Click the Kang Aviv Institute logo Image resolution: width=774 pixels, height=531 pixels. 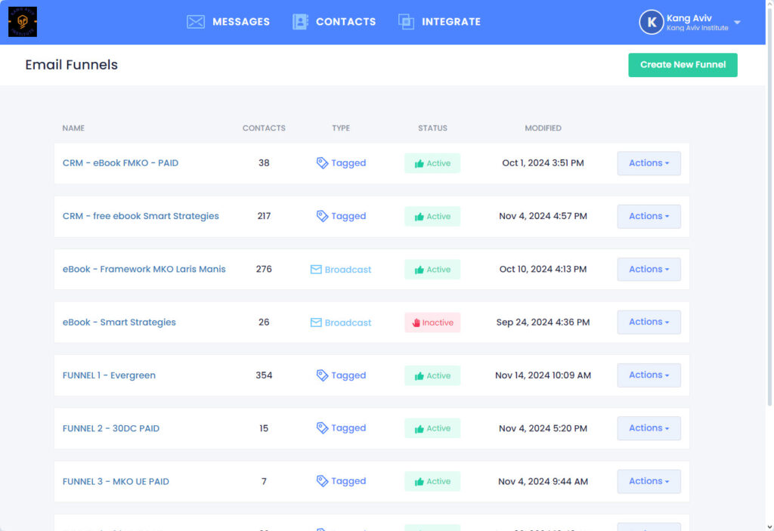pos(23,22)
